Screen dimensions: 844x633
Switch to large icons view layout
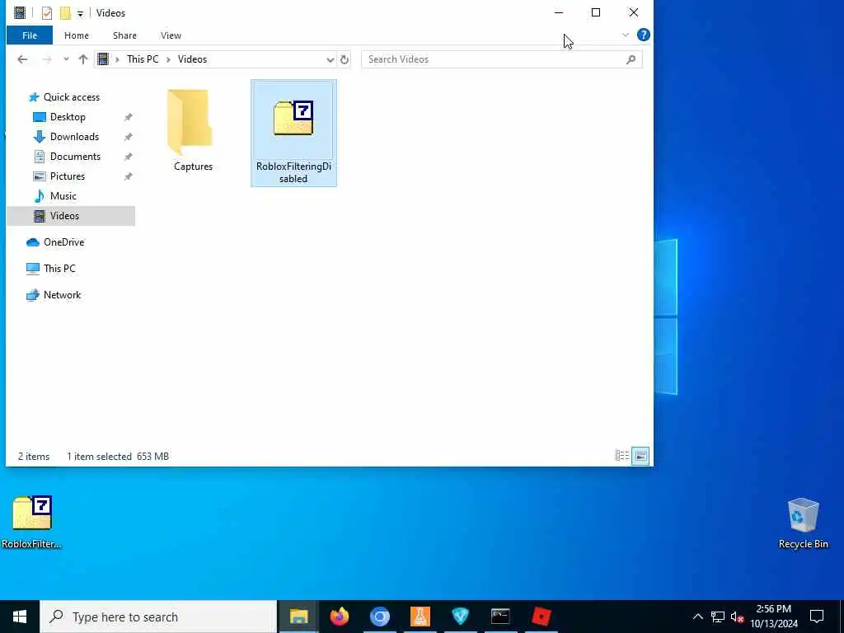click(x=640, y=456)
